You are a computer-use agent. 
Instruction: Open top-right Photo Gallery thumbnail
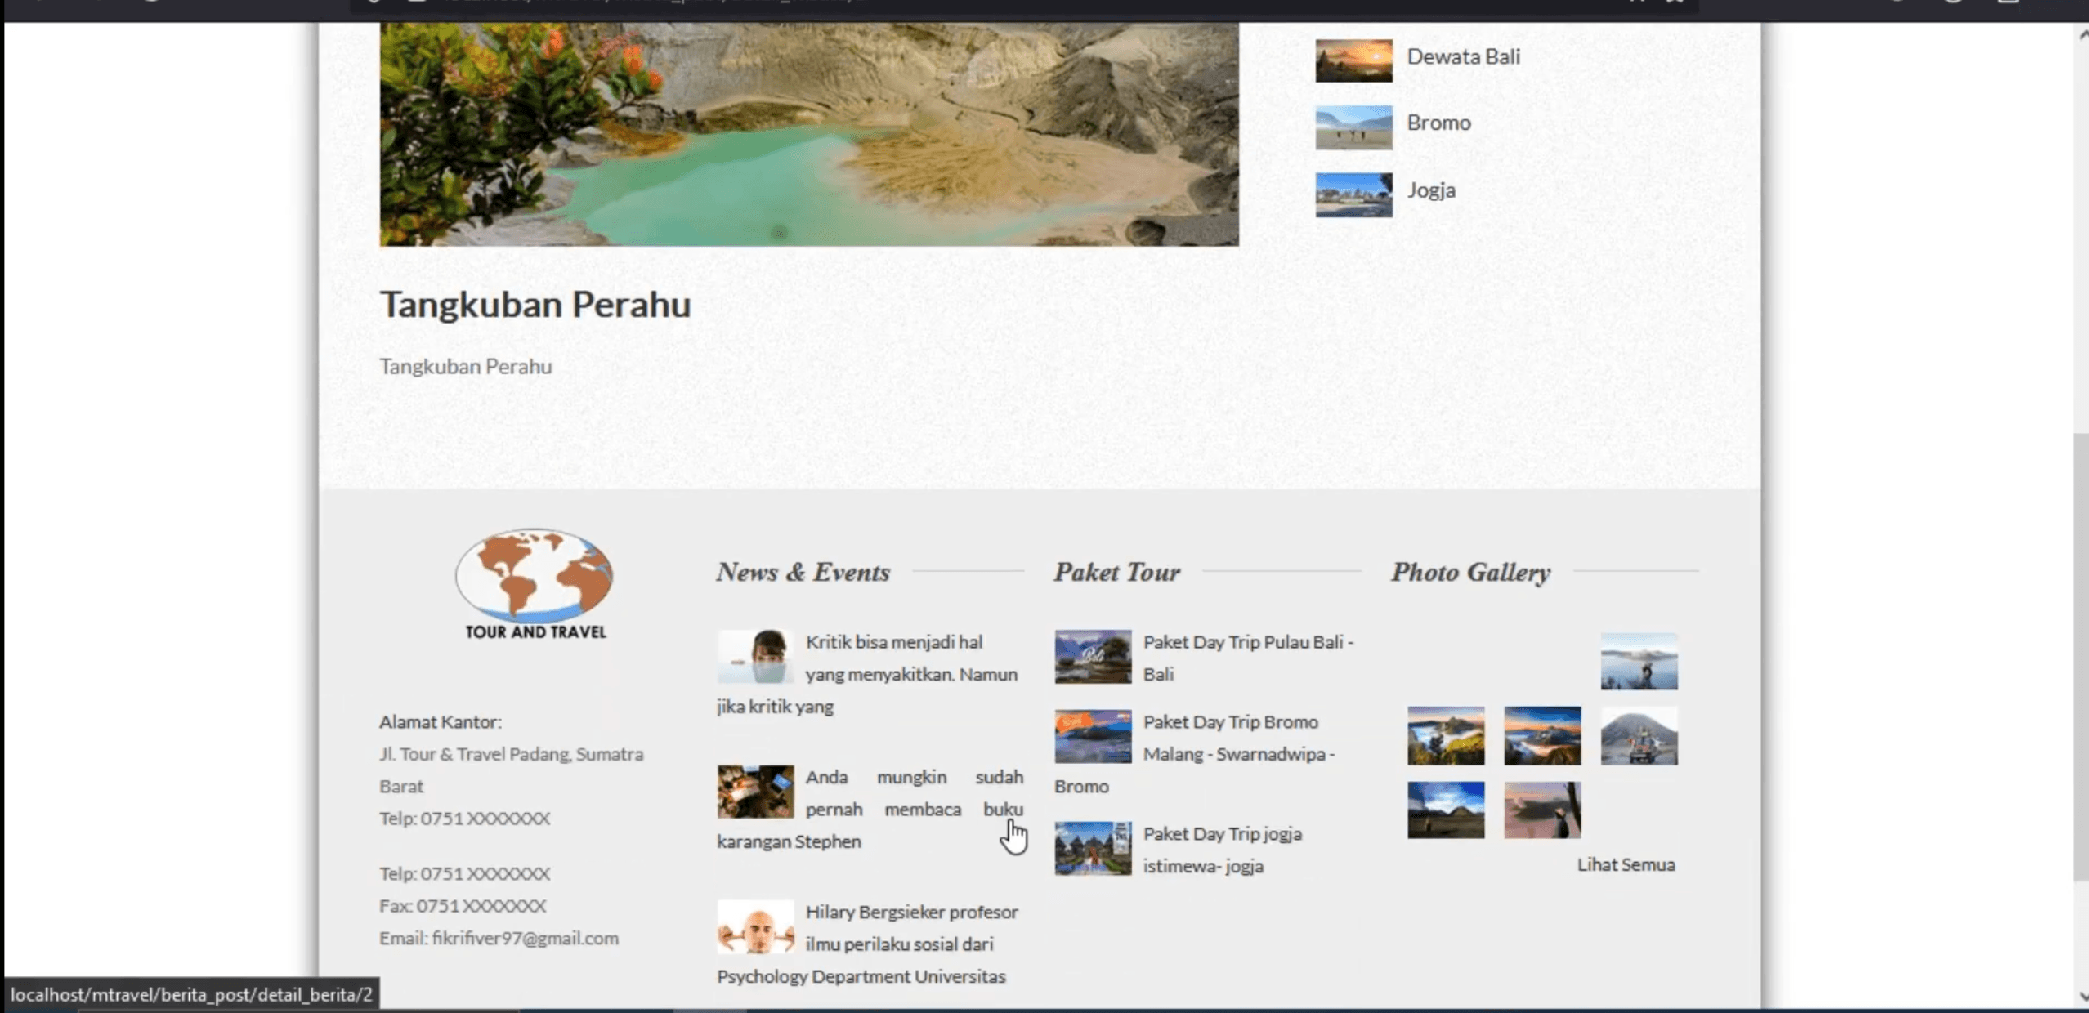click(1639, 661)
